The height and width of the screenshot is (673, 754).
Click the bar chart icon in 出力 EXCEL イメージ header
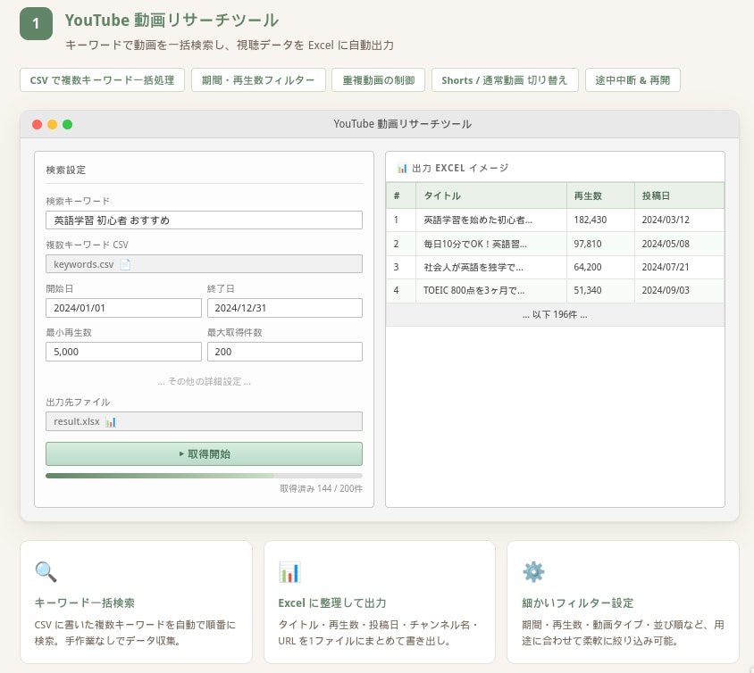click(x=402, y=168)
